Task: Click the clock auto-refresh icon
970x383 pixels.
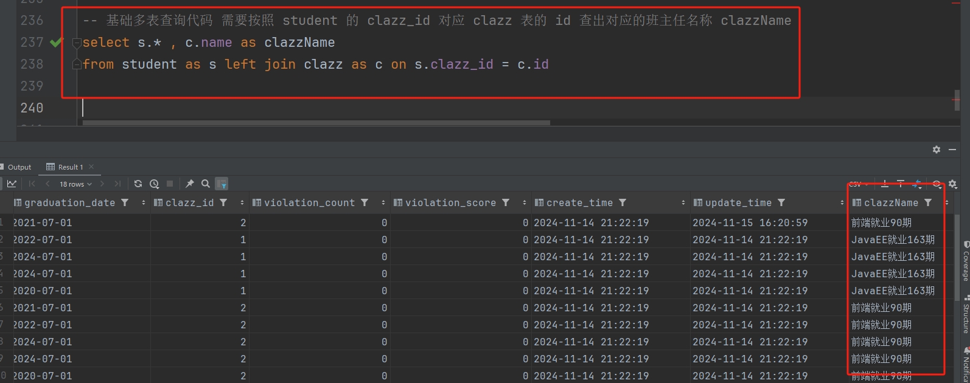Action: point(154,184)
